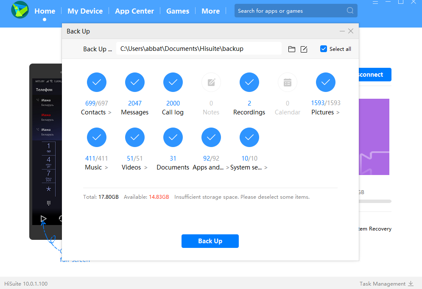Deselect the Documents backup circle
This screenshot has width=422, height=289.
[173, 137]
